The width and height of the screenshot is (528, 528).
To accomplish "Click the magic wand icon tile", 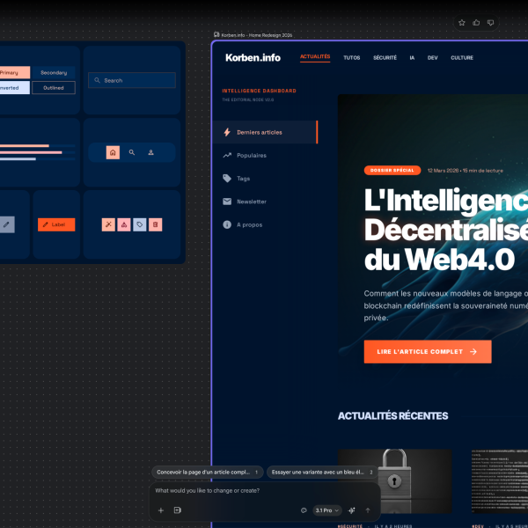I will click(108, 224).
